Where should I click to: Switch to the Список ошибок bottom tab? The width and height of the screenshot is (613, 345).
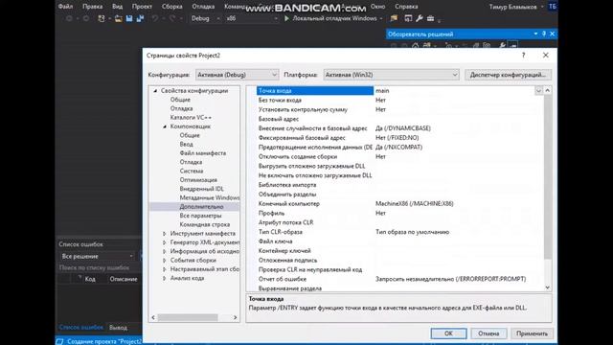point(80,327)
